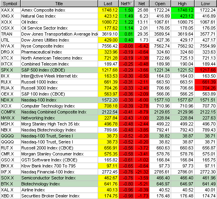Click the Low column header
The height and width of the screenshot is (199, 217).
tap(206, 4)
